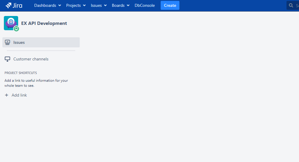Expand the top navigation Issues dropdown arrow
Image resolution: width=299 pixels, height=162 pixels.
pyautogui.click(x=105, y=5)
